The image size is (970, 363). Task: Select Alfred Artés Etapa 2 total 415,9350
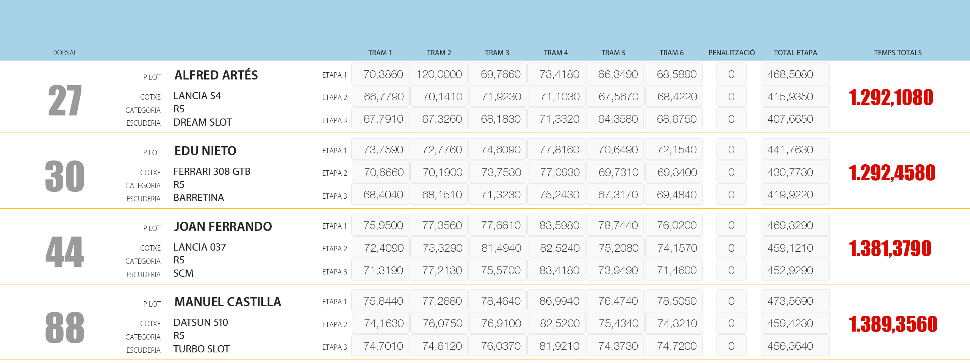[x=795, y=97]
